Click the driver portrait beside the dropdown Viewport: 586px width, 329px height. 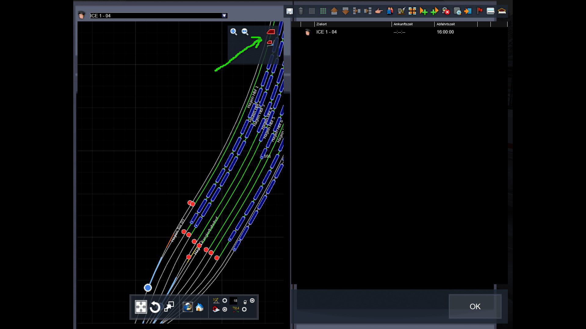pyautogui.click(x=81, y=15)
